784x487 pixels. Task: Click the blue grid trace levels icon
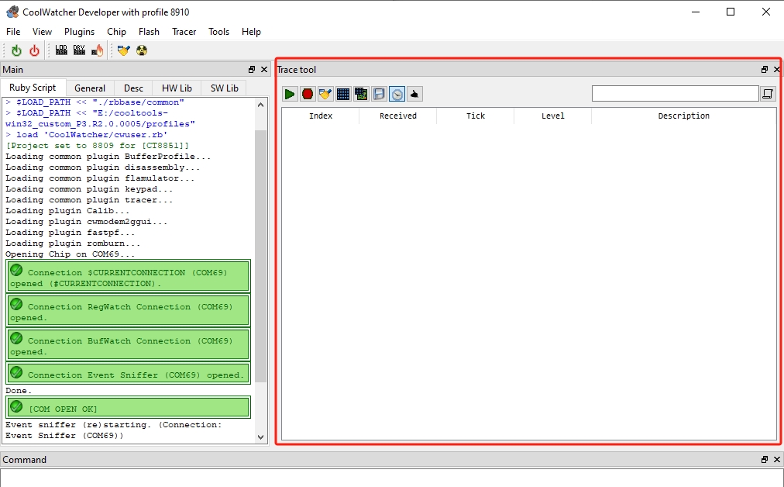[x=343, y=94]
